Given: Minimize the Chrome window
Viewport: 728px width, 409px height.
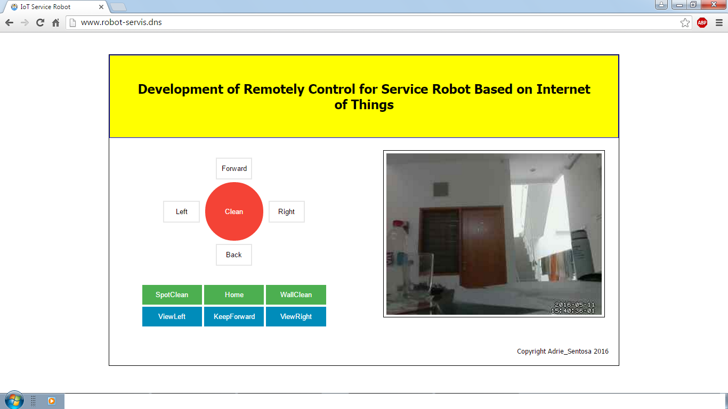Looking at the screenshot, I should pos(679,5).
